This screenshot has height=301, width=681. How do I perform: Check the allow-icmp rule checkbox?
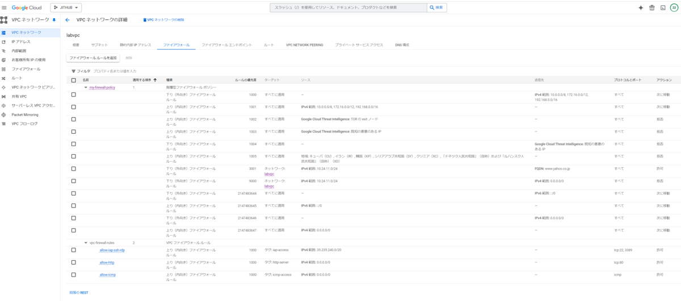tap(73, 274)
